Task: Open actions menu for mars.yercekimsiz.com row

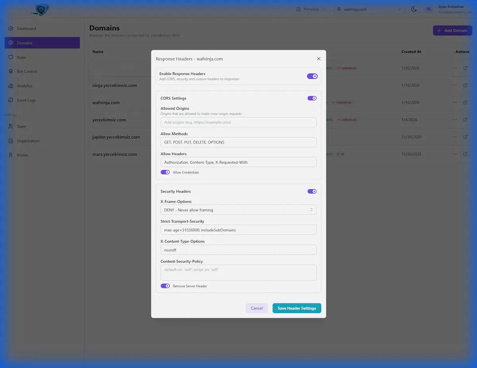Action: (455, 154)
